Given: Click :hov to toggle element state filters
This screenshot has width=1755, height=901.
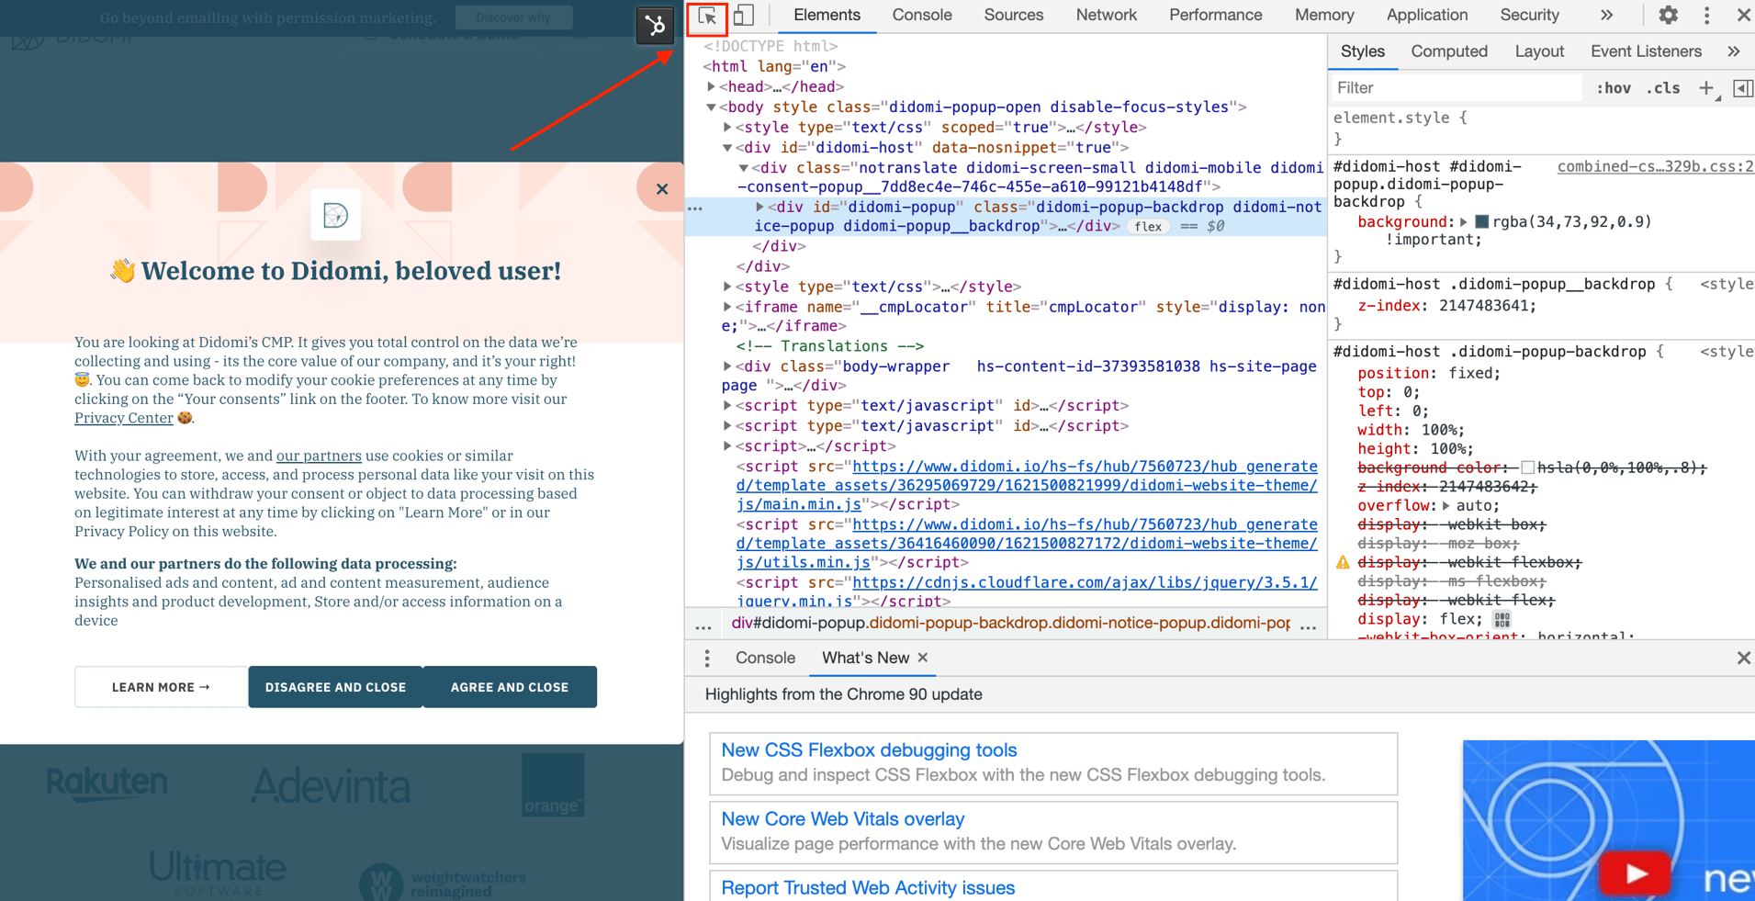Looking at the screenshot, I should pos(1613,87).
